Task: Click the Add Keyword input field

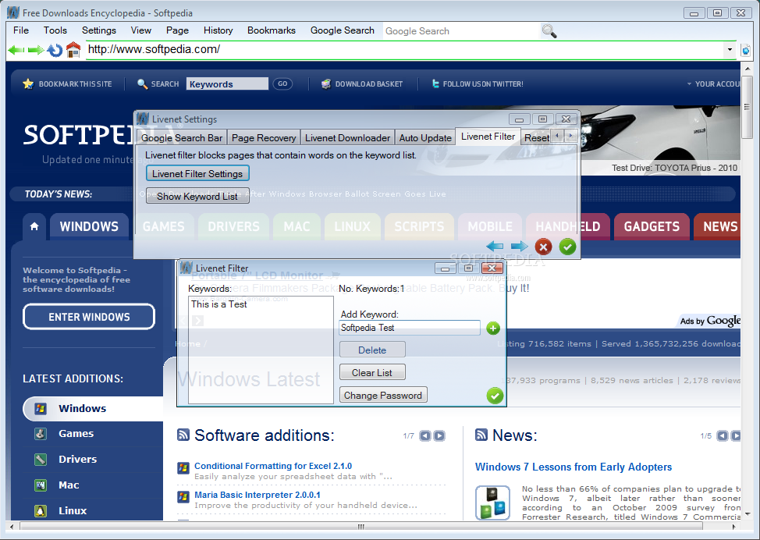Action: click(x=410, y=328)
